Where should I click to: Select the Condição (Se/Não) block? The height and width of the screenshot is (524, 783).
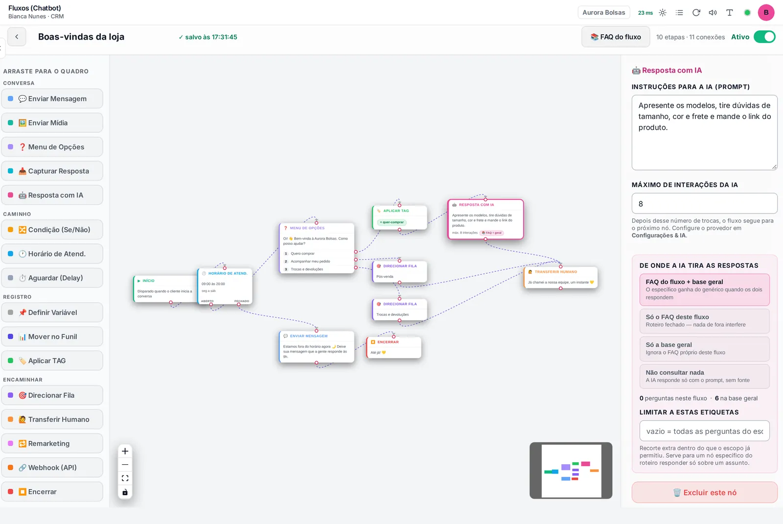52,230
